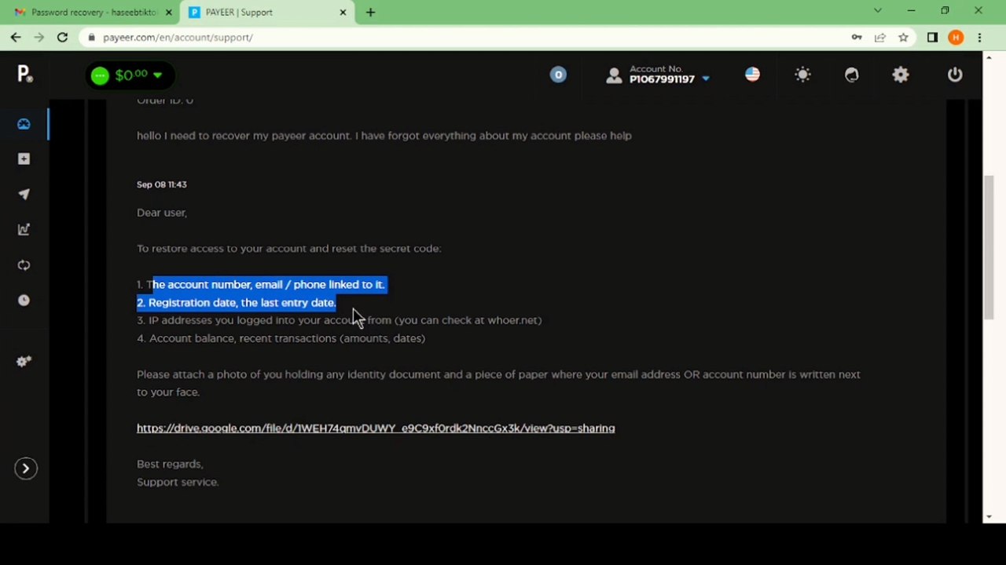
Task: Click the 'hello I need to recover' message
Action: point(384,136)
